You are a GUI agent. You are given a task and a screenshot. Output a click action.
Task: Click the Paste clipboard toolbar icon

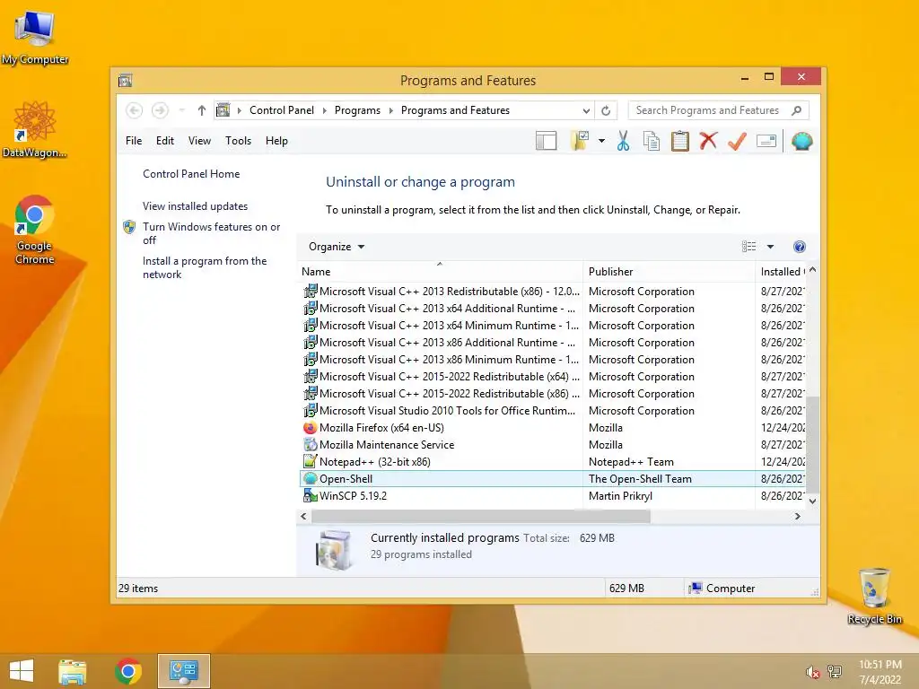(680, 141)
